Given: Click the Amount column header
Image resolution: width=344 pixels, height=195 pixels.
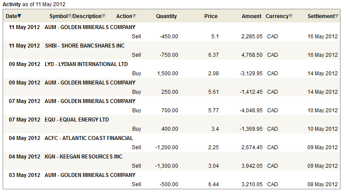Looking at the screenshot, I should (x=252, y=17).
